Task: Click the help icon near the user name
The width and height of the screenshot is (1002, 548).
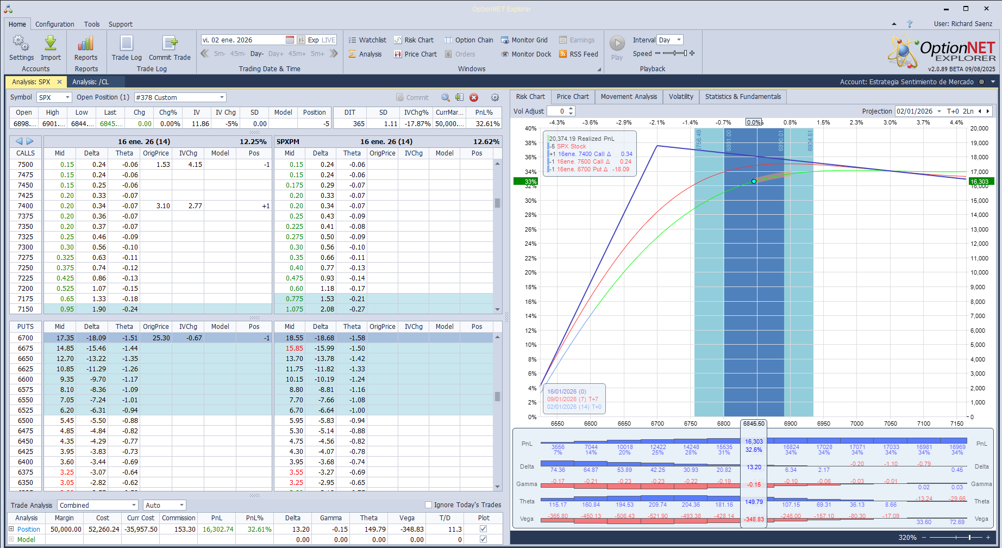Action: pyautogui.click(x=910, y=24)
